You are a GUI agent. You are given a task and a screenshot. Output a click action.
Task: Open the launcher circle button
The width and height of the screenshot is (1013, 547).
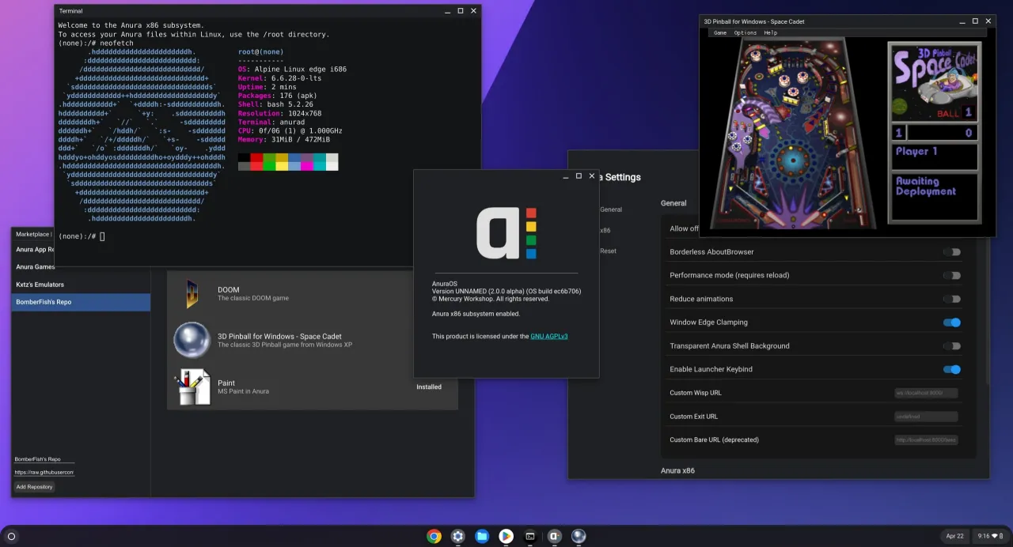coord(11,536)
